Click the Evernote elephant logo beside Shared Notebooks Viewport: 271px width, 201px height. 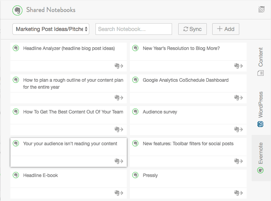tap(17, 10)
